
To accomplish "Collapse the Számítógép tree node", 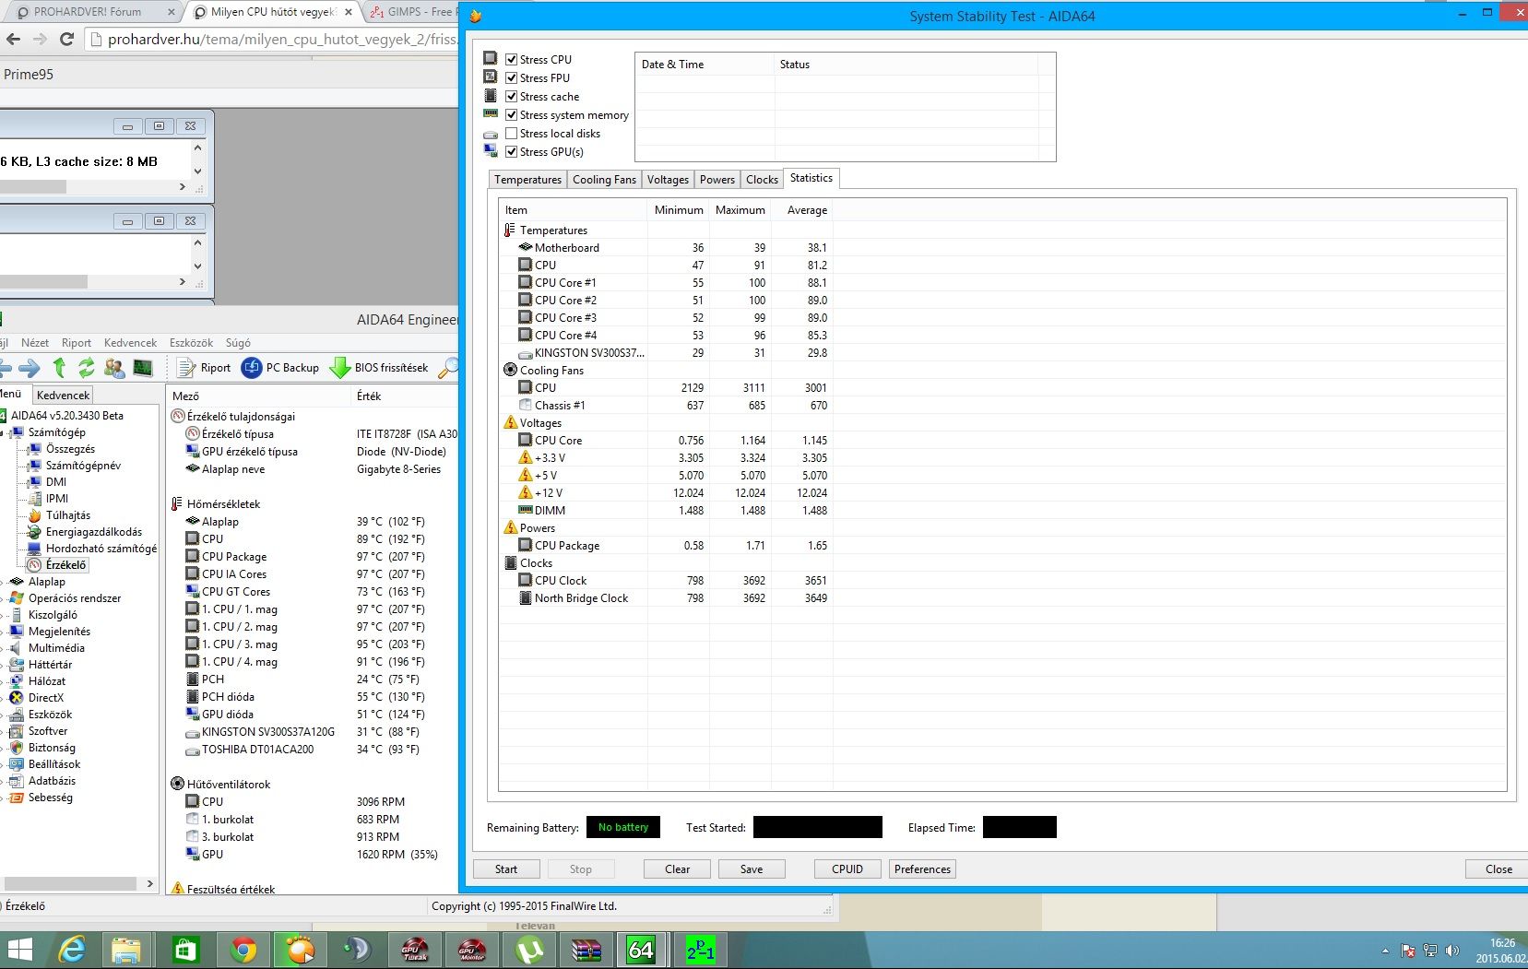I will (3, 432).
